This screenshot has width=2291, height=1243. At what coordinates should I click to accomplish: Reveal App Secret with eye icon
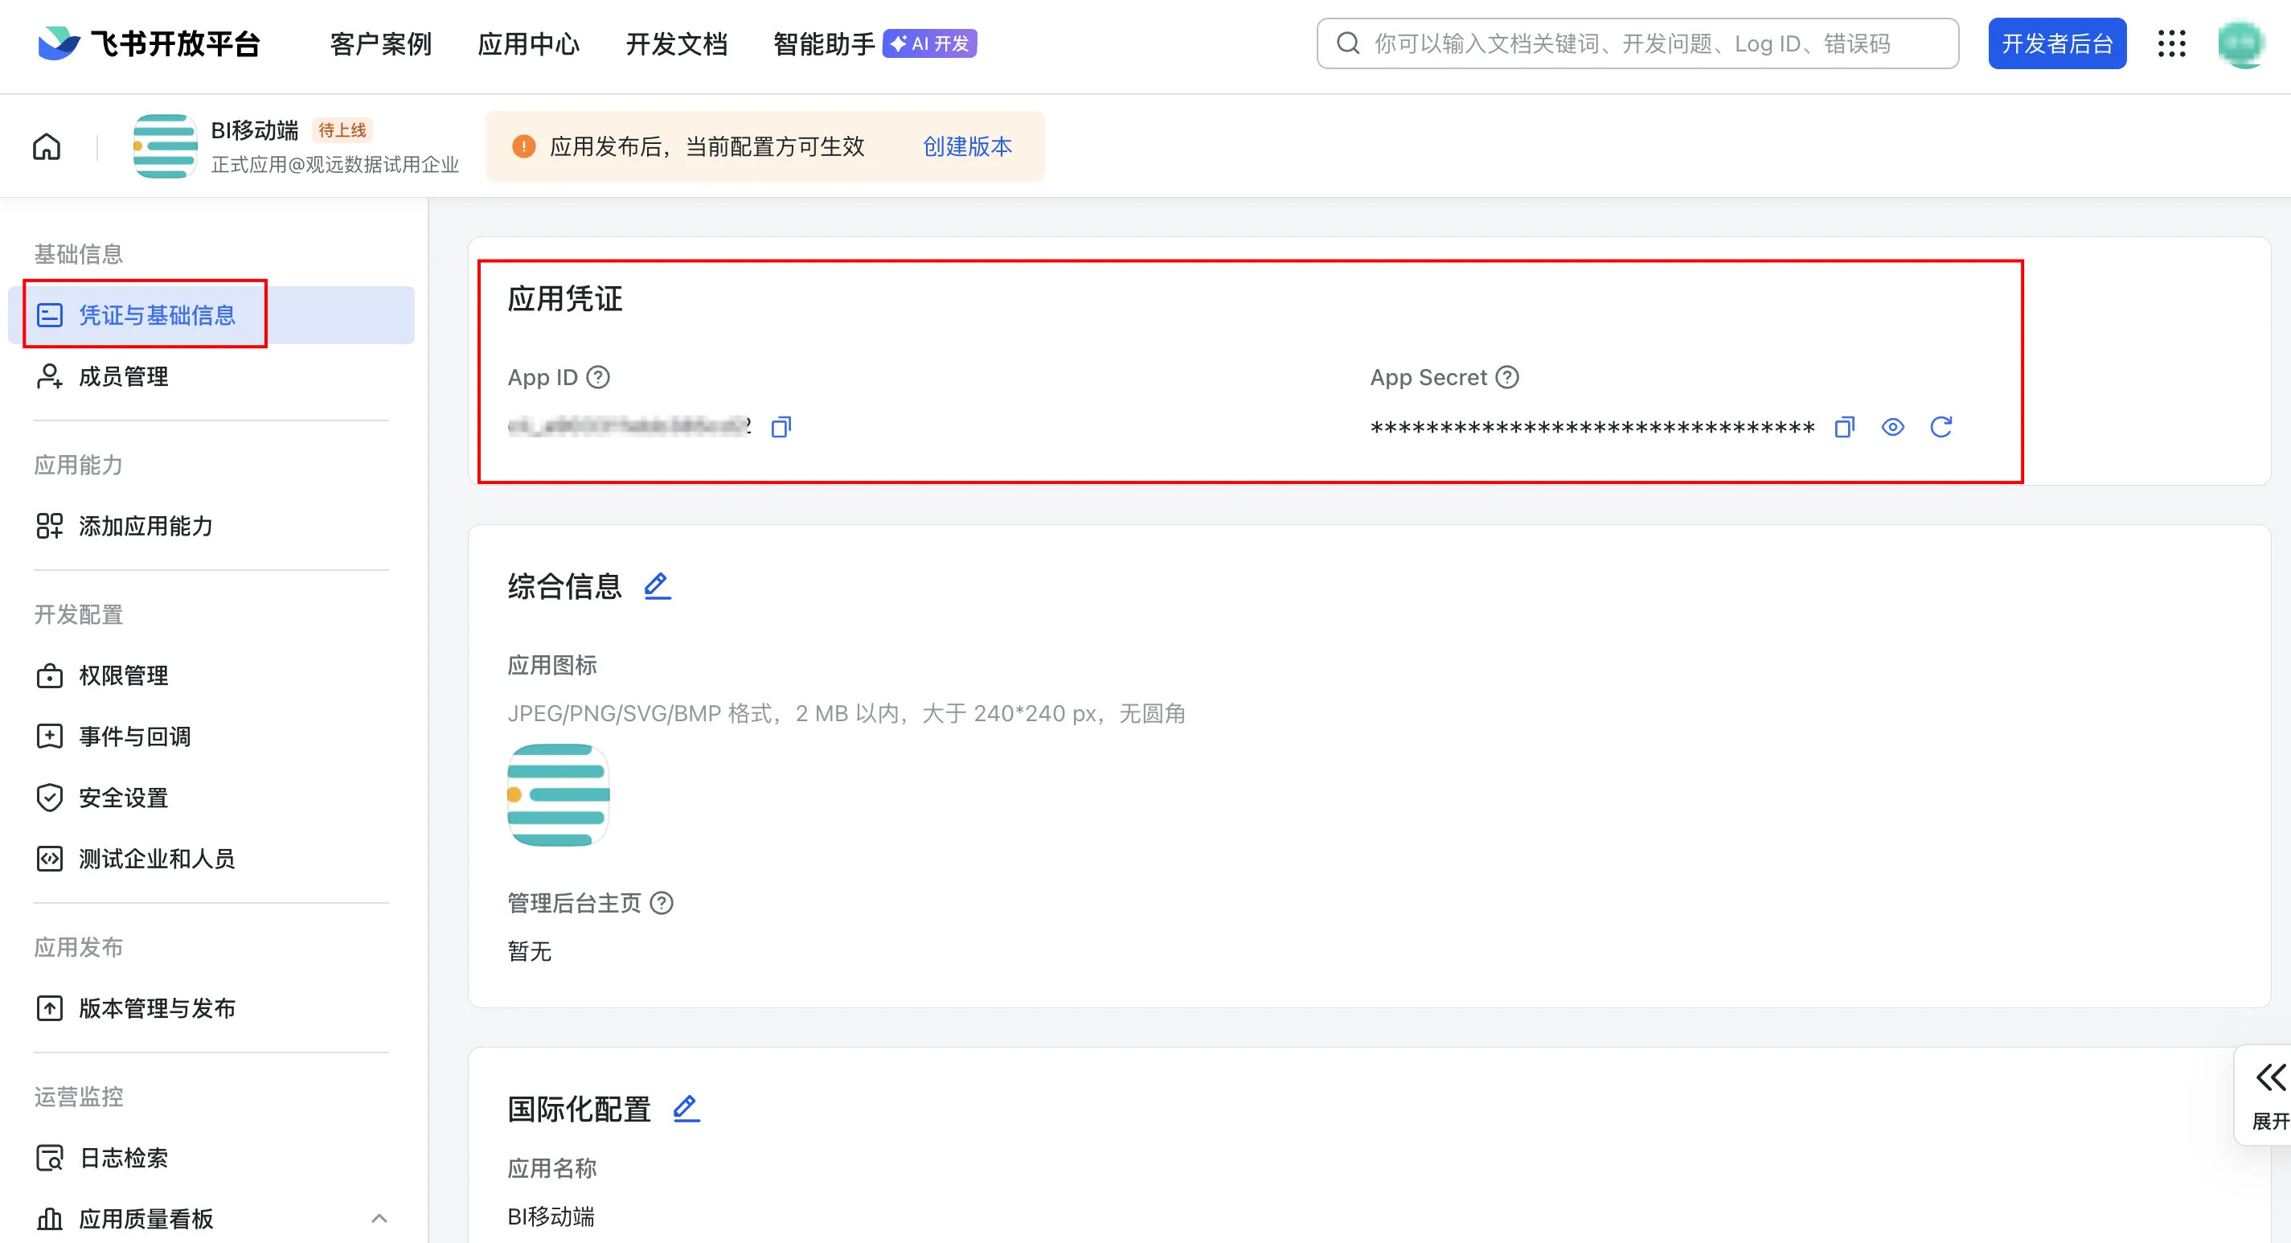point(1892,427)
